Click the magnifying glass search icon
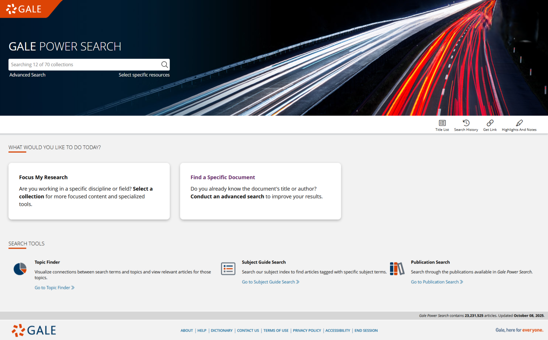Image resolution: width=548 pixels, height=340 pixels. pyautogui.click(x=164, y=65)
